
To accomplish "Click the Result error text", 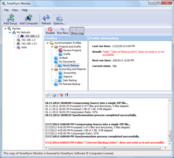I will (x=133, y=53).
